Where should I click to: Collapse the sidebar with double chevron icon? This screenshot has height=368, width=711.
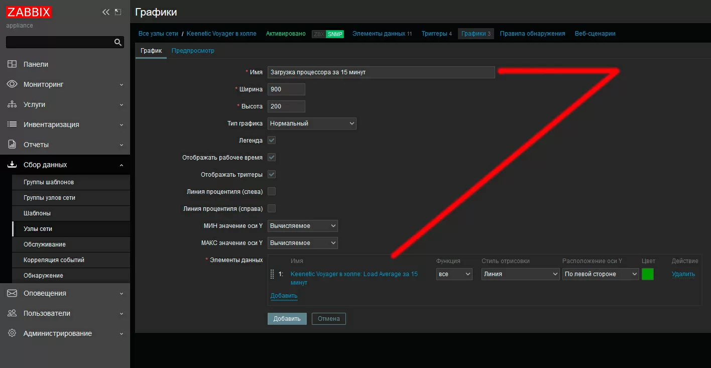pyautogui.click(x=105, y=12)
